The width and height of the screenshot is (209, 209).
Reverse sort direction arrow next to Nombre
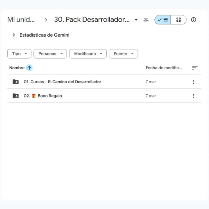(29, 68)
